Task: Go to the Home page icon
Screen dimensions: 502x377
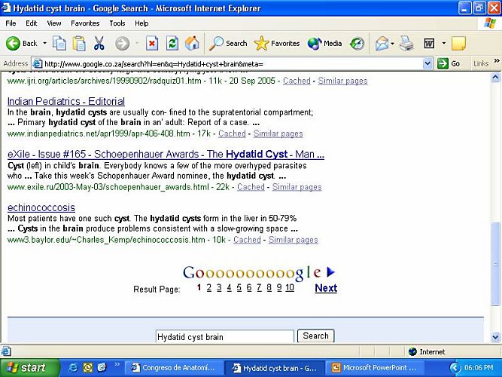Action: (x=192, y=43)
